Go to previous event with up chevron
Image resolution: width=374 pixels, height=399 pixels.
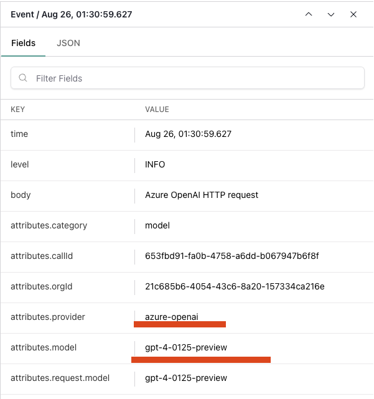click(x=309, y=14)
